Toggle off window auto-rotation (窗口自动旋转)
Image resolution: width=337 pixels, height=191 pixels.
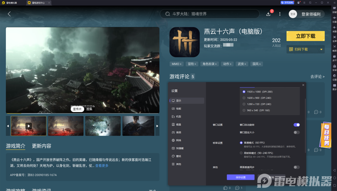pyautogui.click(x=296, y=125)
